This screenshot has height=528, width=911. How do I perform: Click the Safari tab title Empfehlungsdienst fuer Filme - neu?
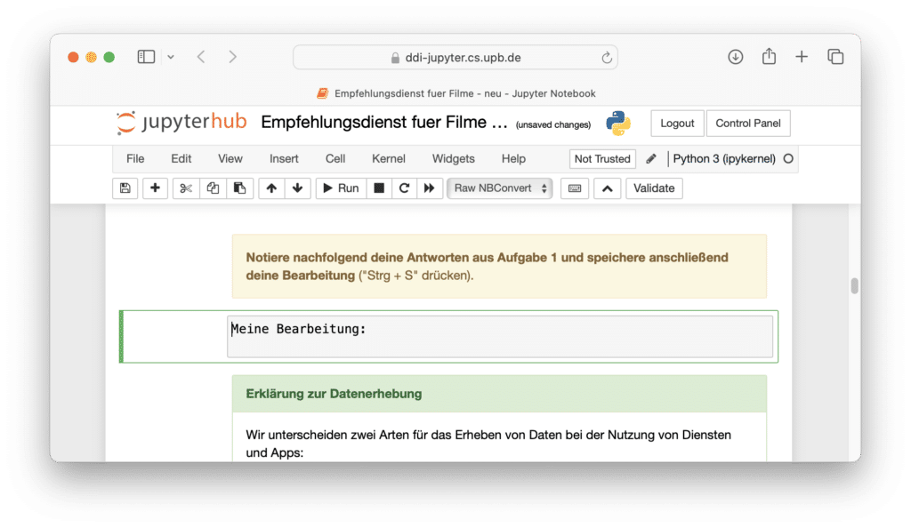(464, 93)
